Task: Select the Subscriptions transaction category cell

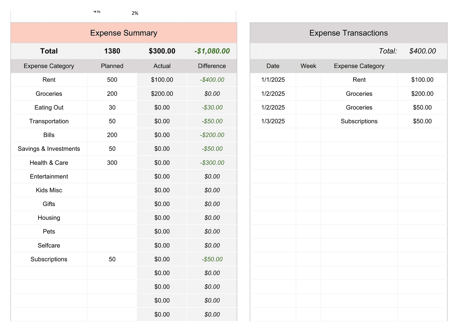Action: point(359,121)
